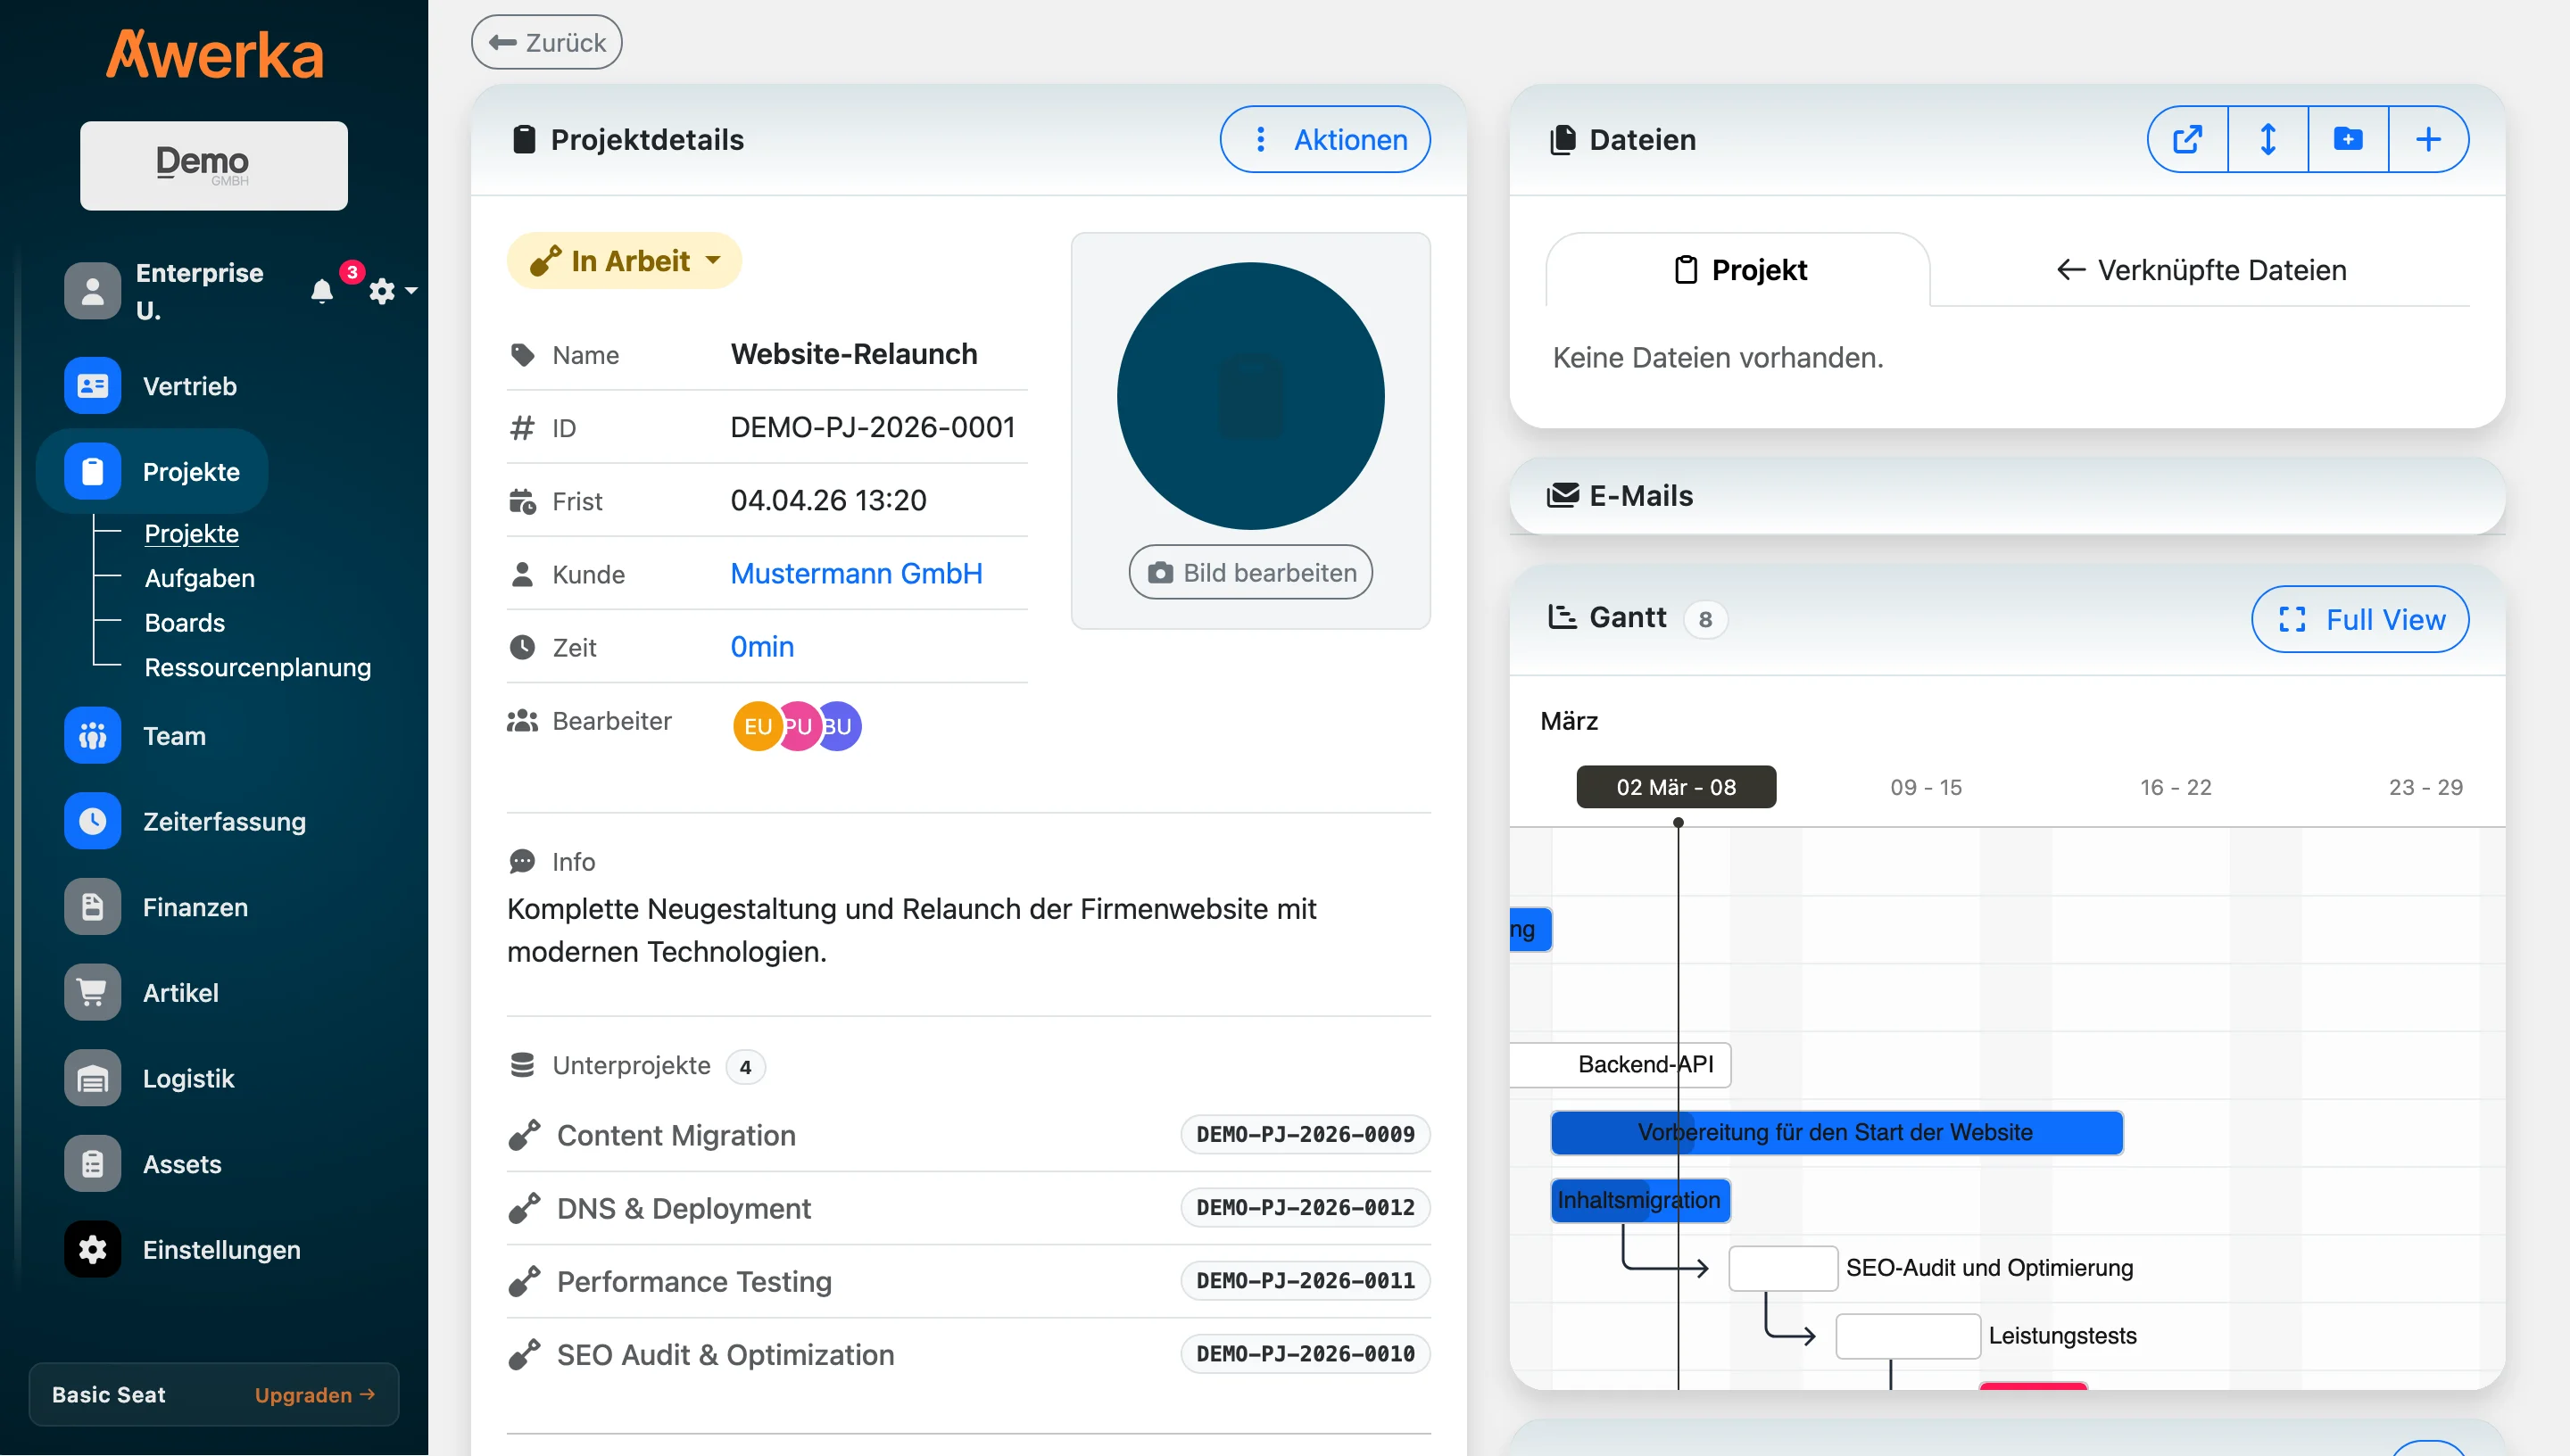Viewport: 2570px width, 1456px height.
Task: Select bearbeiter avatar EU
Action: [758, 725]
